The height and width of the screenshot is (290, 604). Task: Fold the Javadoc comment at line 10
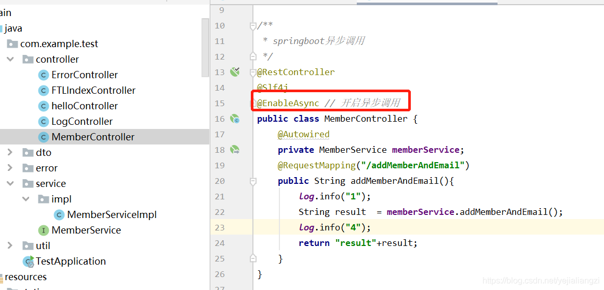253,26
